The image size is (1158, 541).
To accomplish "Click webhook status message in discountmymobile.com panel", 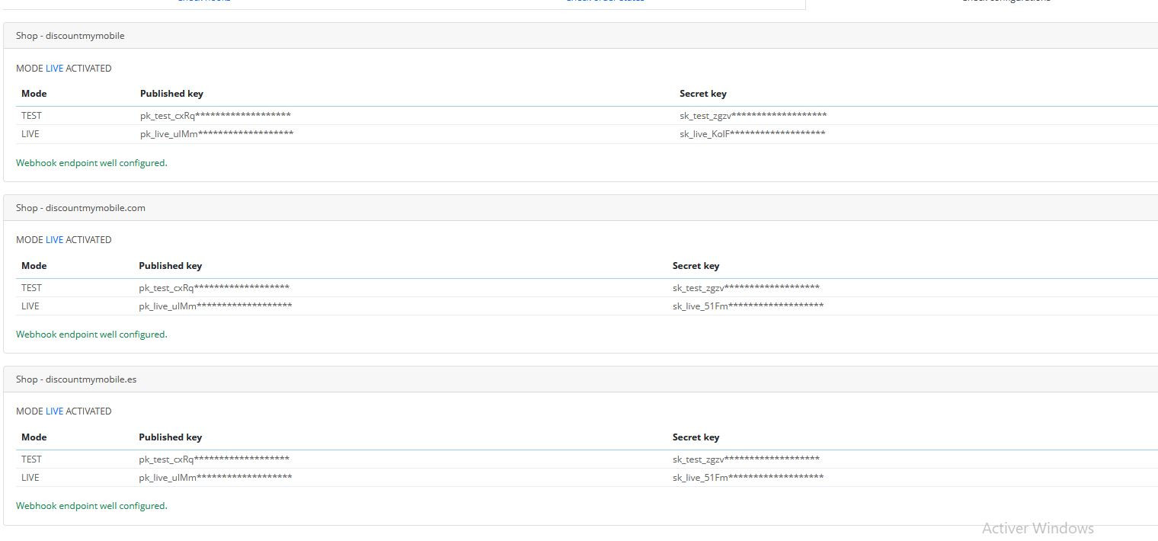I will point(91,335).
